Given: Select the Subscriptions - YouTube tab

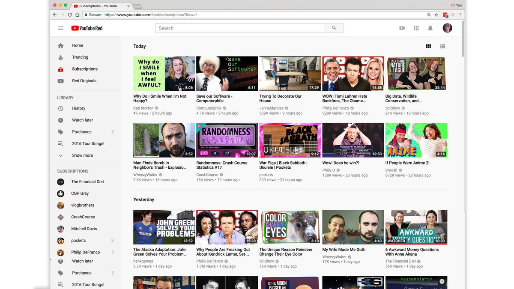Looking at the screenshot, I should point(101,6).
